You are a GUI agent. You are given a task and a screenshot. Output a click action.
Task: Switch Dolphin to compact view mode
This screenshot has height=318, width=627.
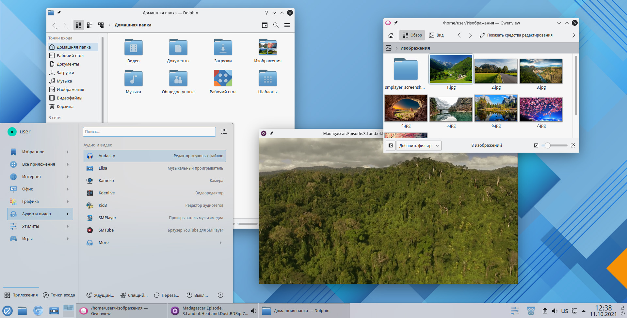click(90, 25)
